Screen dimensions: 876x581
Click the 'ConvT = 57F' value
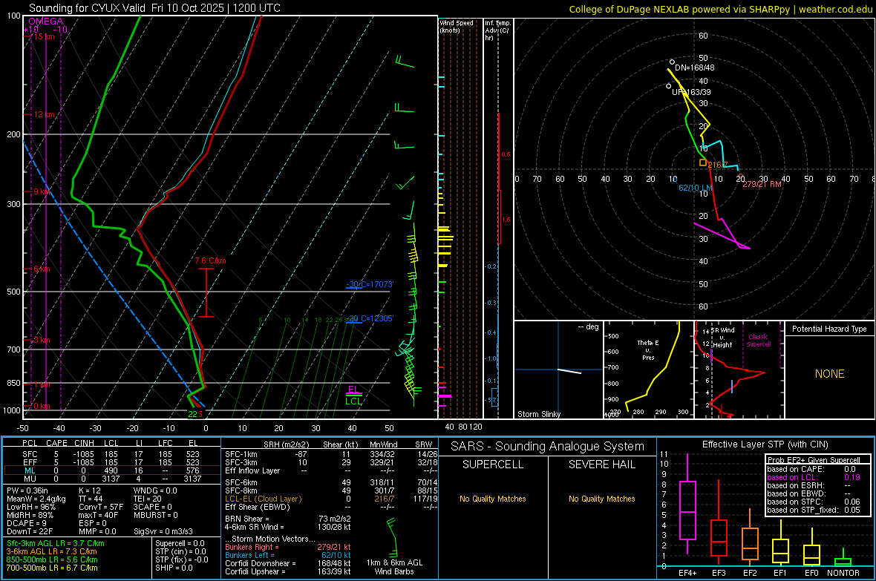(101, 508)
